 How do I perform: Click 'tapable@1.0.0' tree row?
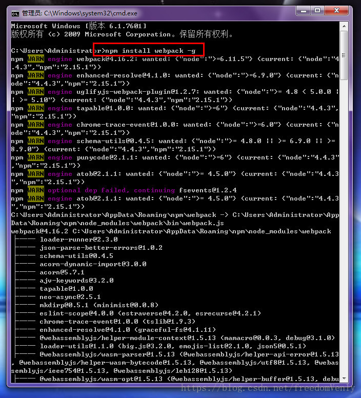[54, 289]
